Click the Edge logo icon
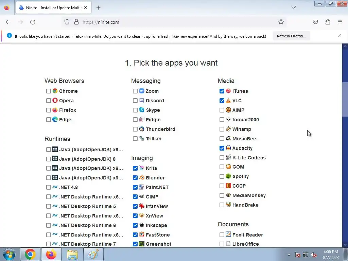The image size is (348, 261). pyautogui.click(x=55, y=119)
